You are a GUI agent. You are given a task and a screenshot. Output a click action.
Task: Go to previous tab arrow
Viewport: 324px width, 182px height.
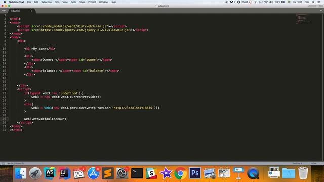click(3, 11)
